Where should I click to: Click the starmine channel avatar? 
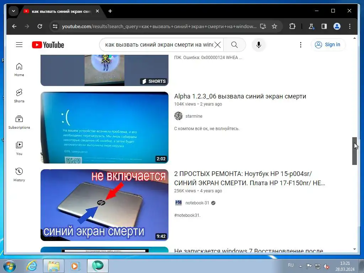pos(178,116)
